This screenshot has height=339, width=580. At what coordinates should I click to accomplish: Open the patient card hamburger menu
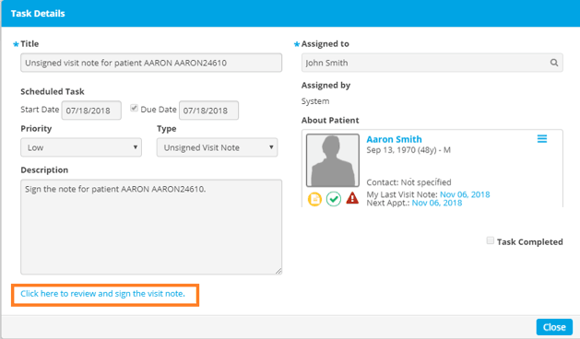[x=542, y=138]
